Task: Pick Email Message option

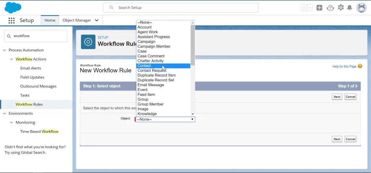Action: pos(163,85)
